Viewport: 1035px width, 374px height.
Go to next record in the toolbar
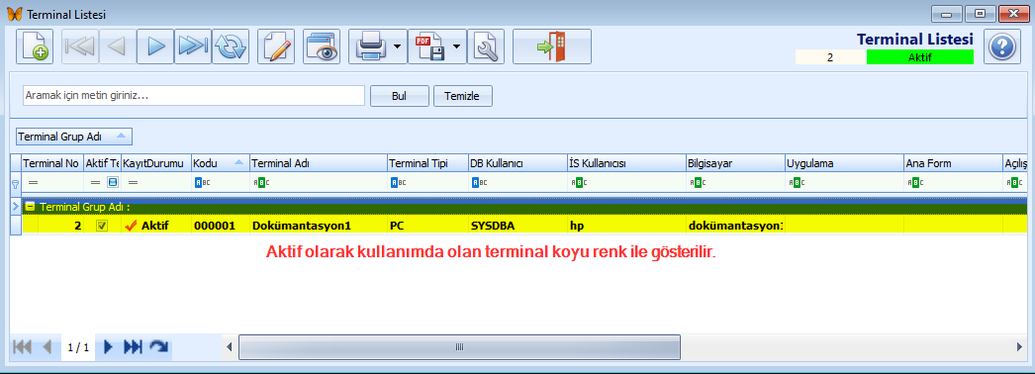coord(155,47)
